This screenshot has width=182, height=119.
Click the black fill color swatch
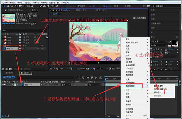tap(174, 42)
